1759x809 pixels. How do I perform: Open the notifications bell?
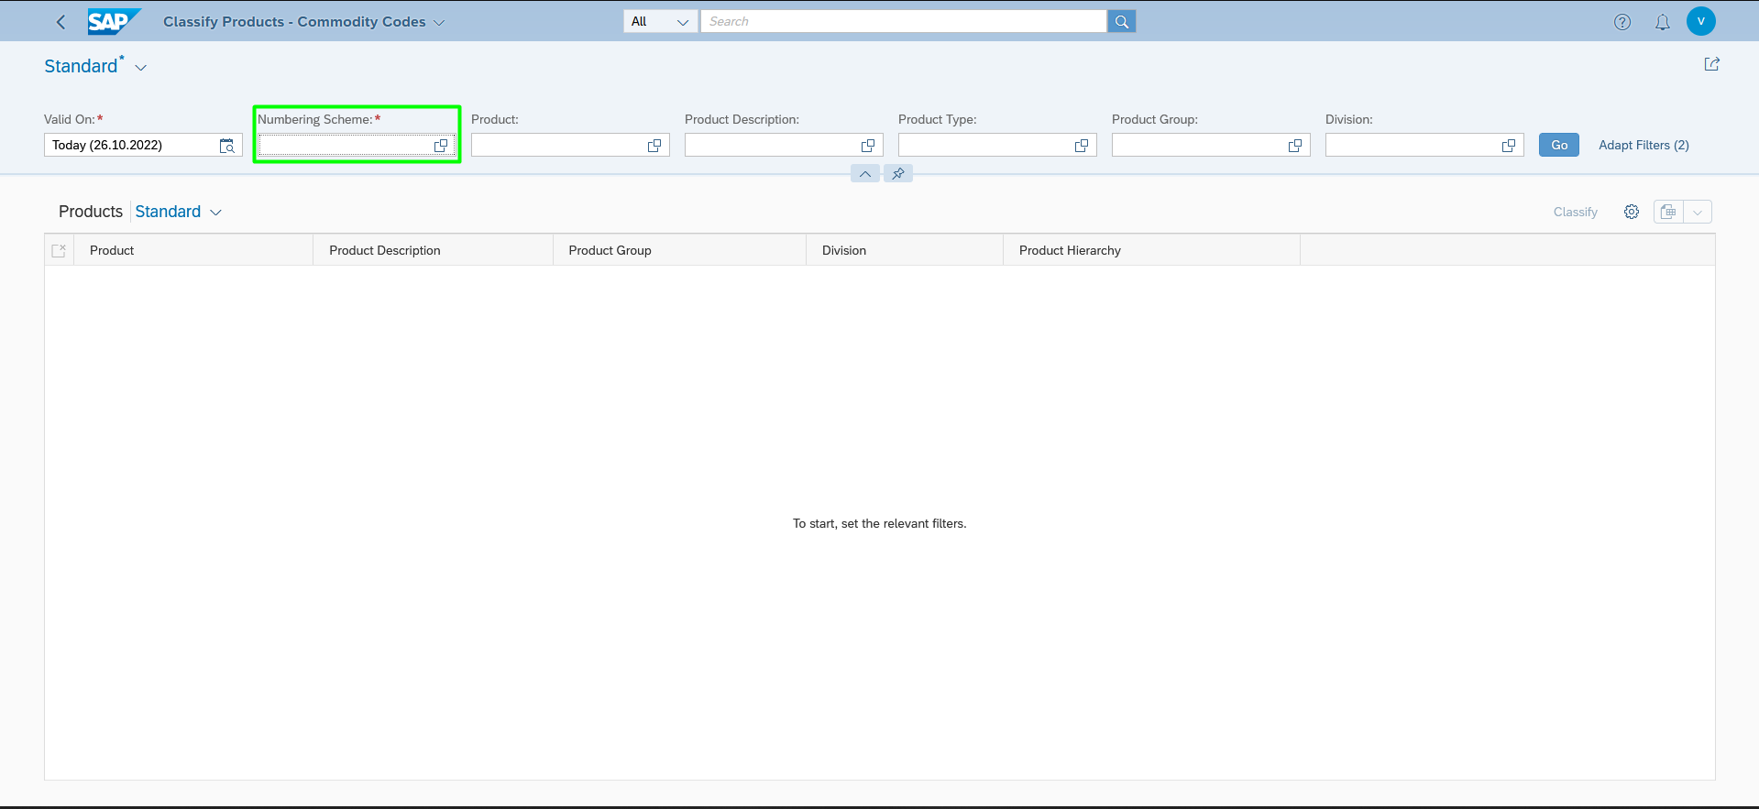point(1663,22)
